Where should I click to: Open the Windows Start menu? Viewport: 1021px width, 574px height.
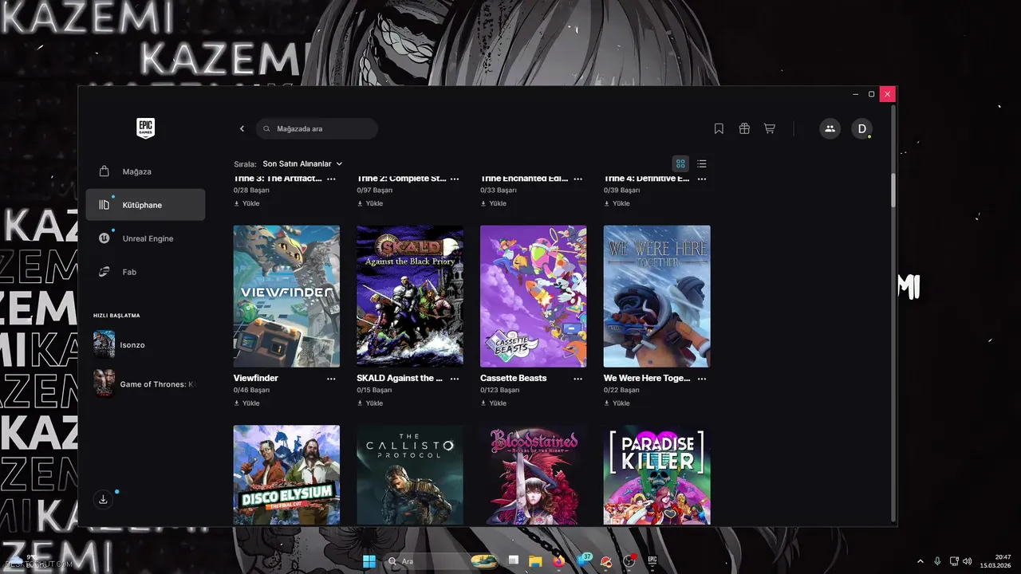369,561
